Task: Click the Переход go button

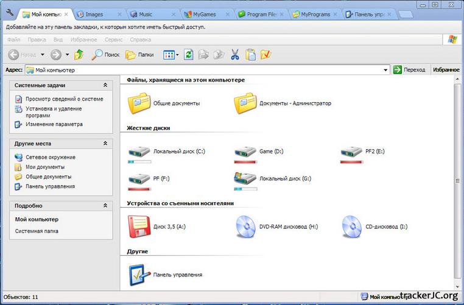Action: [409, 70]
